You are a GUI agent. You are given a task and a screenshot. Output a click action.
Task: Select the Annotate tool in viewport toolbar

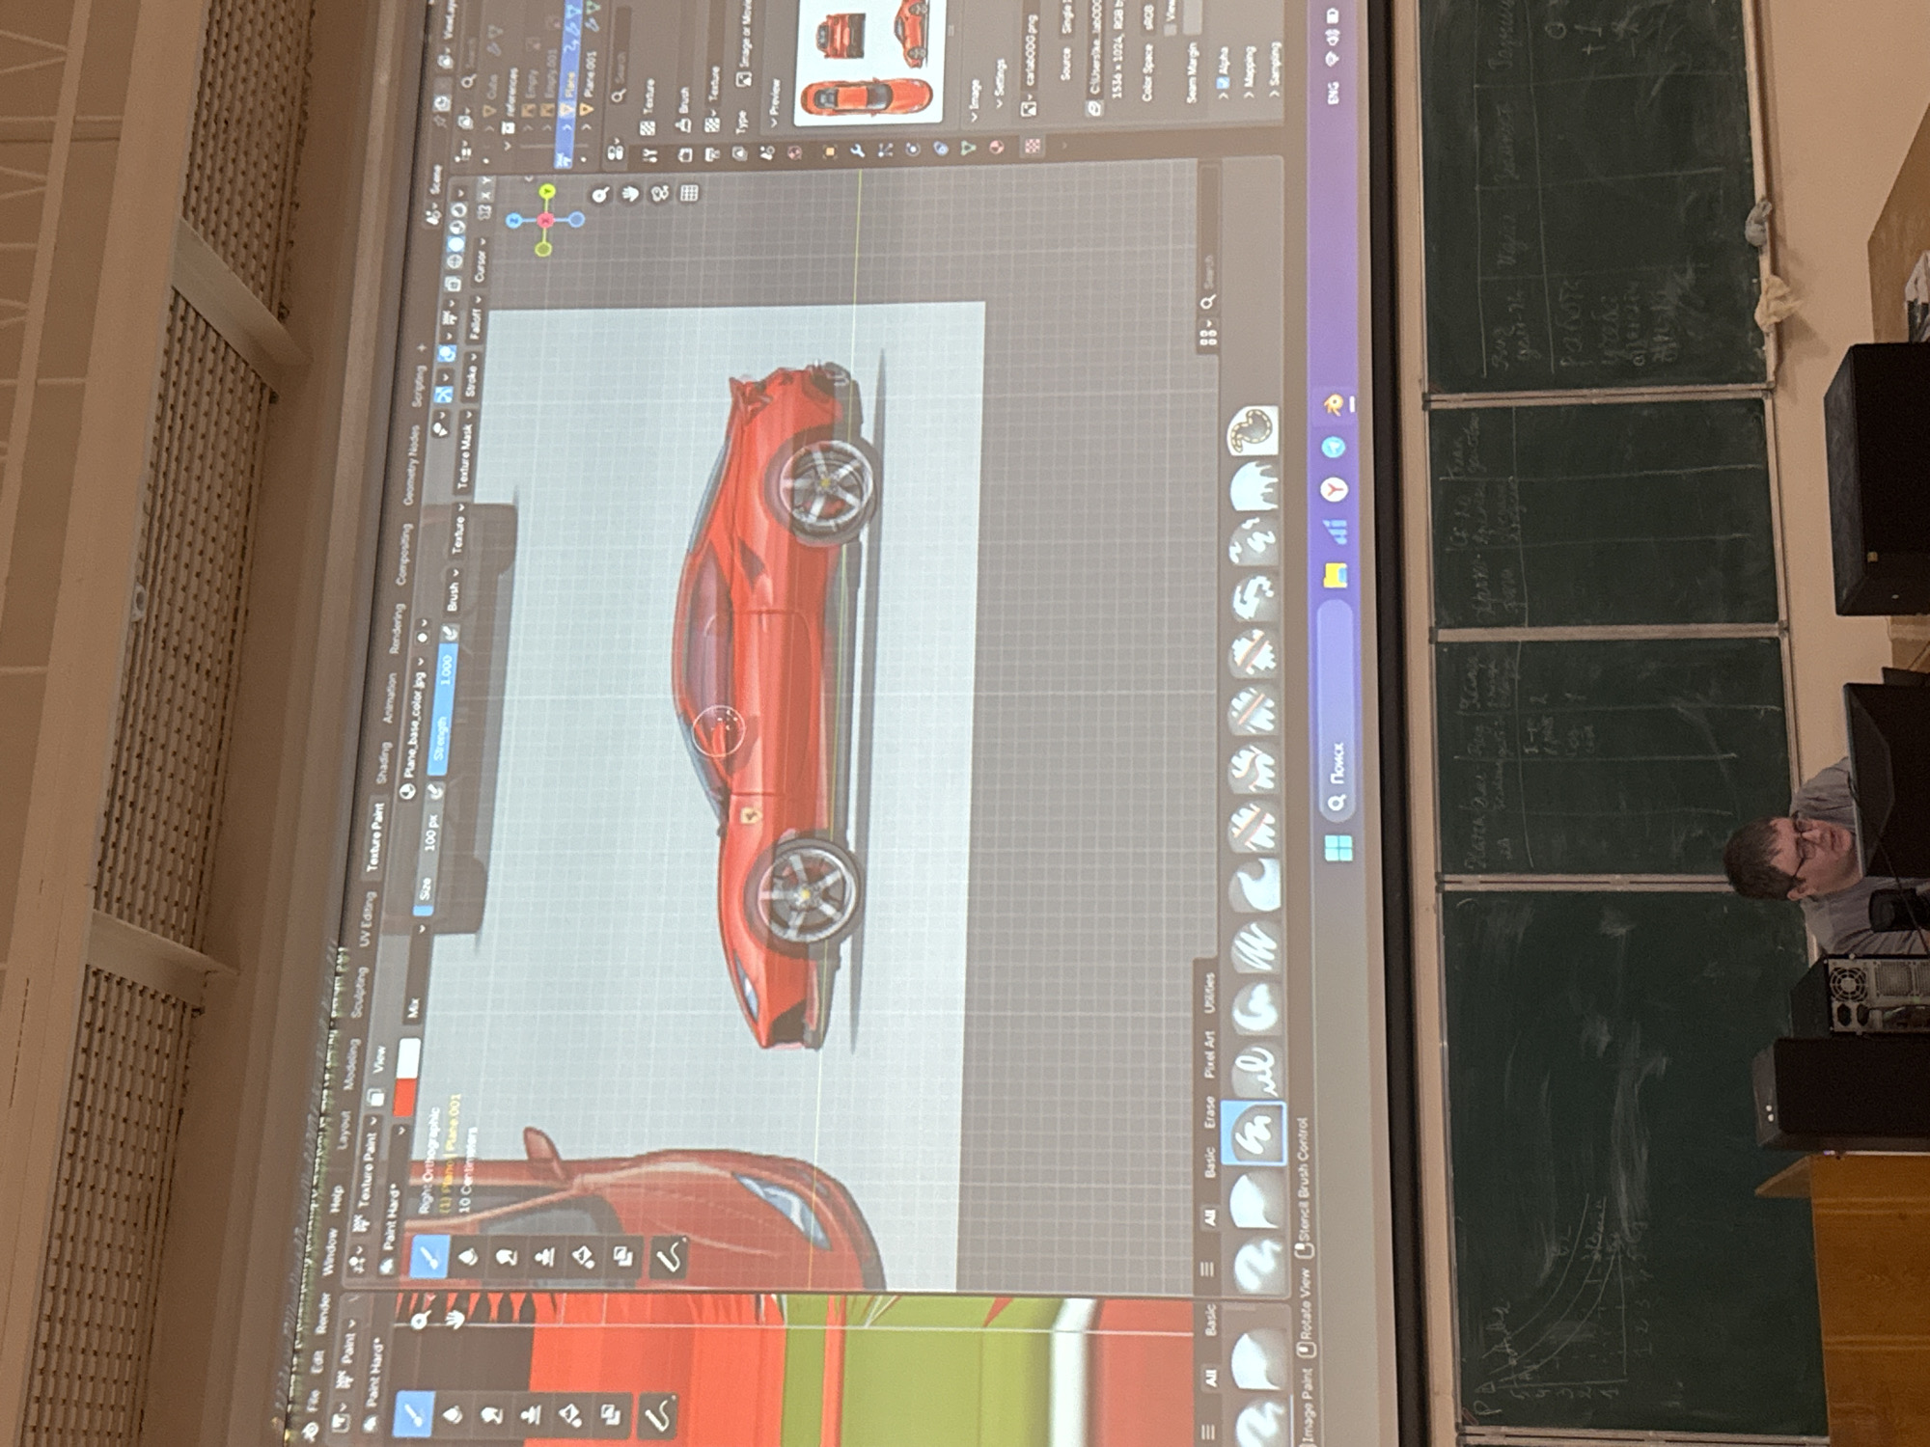671,1256
